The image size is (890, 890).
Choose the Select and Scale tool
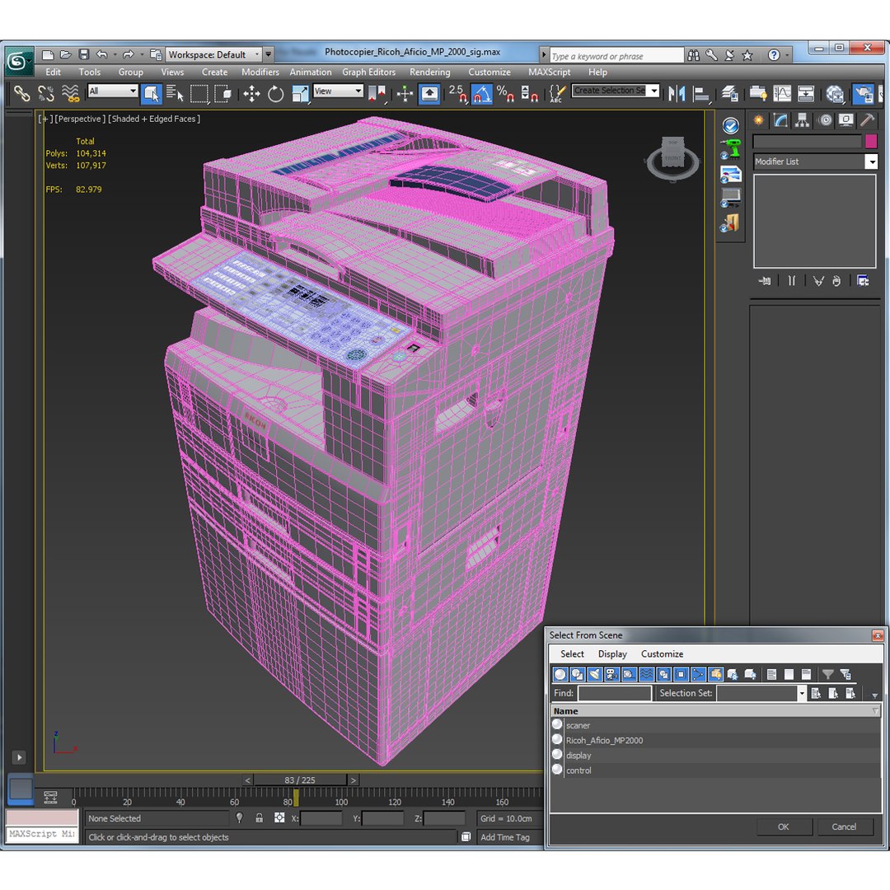point(300,93)
